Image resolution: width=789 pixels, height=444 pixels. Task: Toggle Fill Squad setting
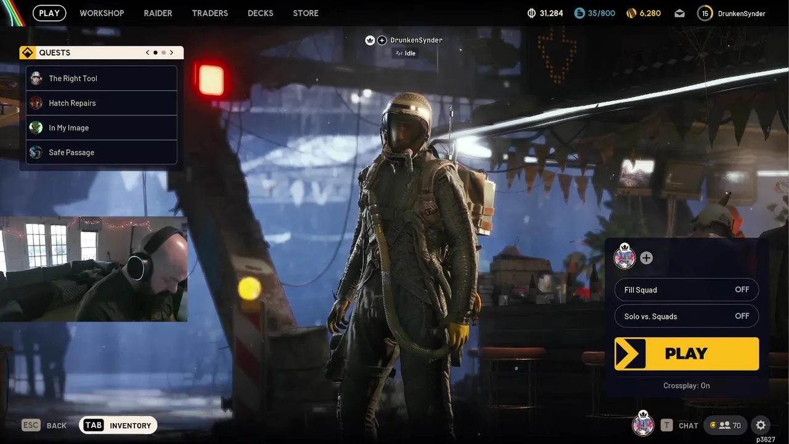pyautogui.click(x=687, y=290)
